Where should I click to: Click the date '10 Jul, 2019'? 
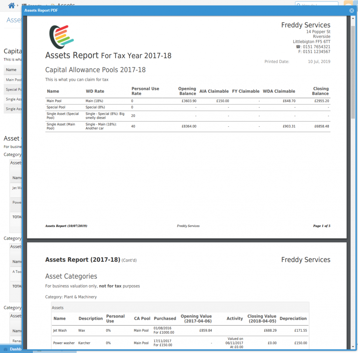319,62
